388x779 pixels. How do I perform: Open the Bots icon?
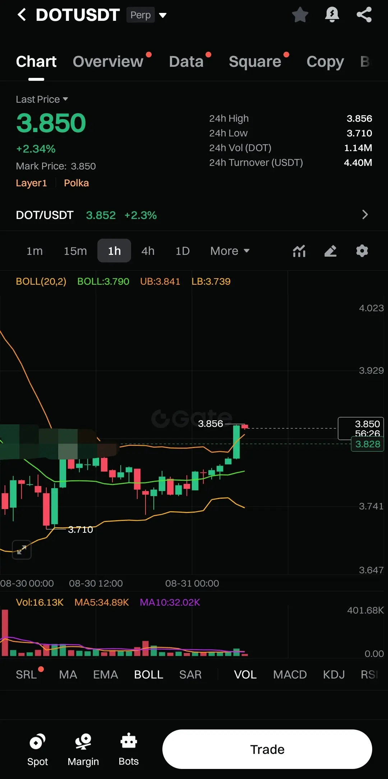coord(129,750)
